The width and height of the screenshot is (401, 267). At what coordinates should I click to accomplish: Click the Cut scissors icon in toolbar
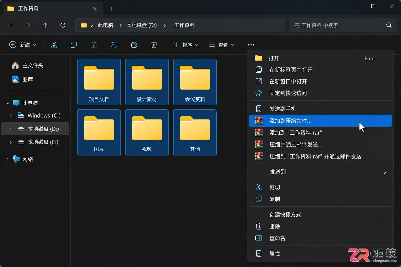coord(54,45)
